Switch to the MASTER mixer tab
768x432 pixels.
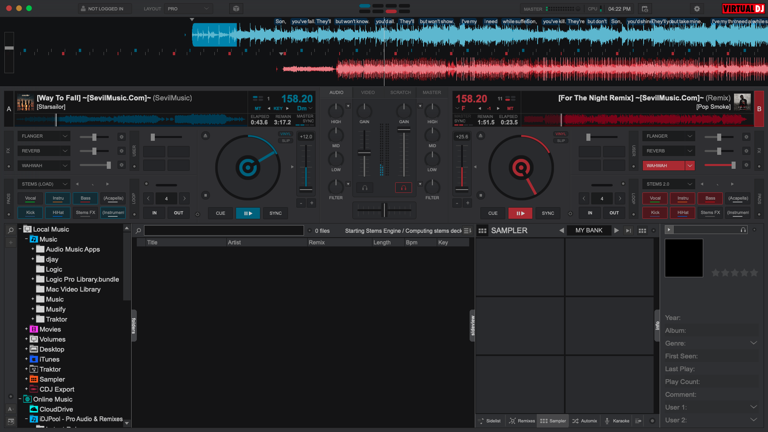coord(432,93)
